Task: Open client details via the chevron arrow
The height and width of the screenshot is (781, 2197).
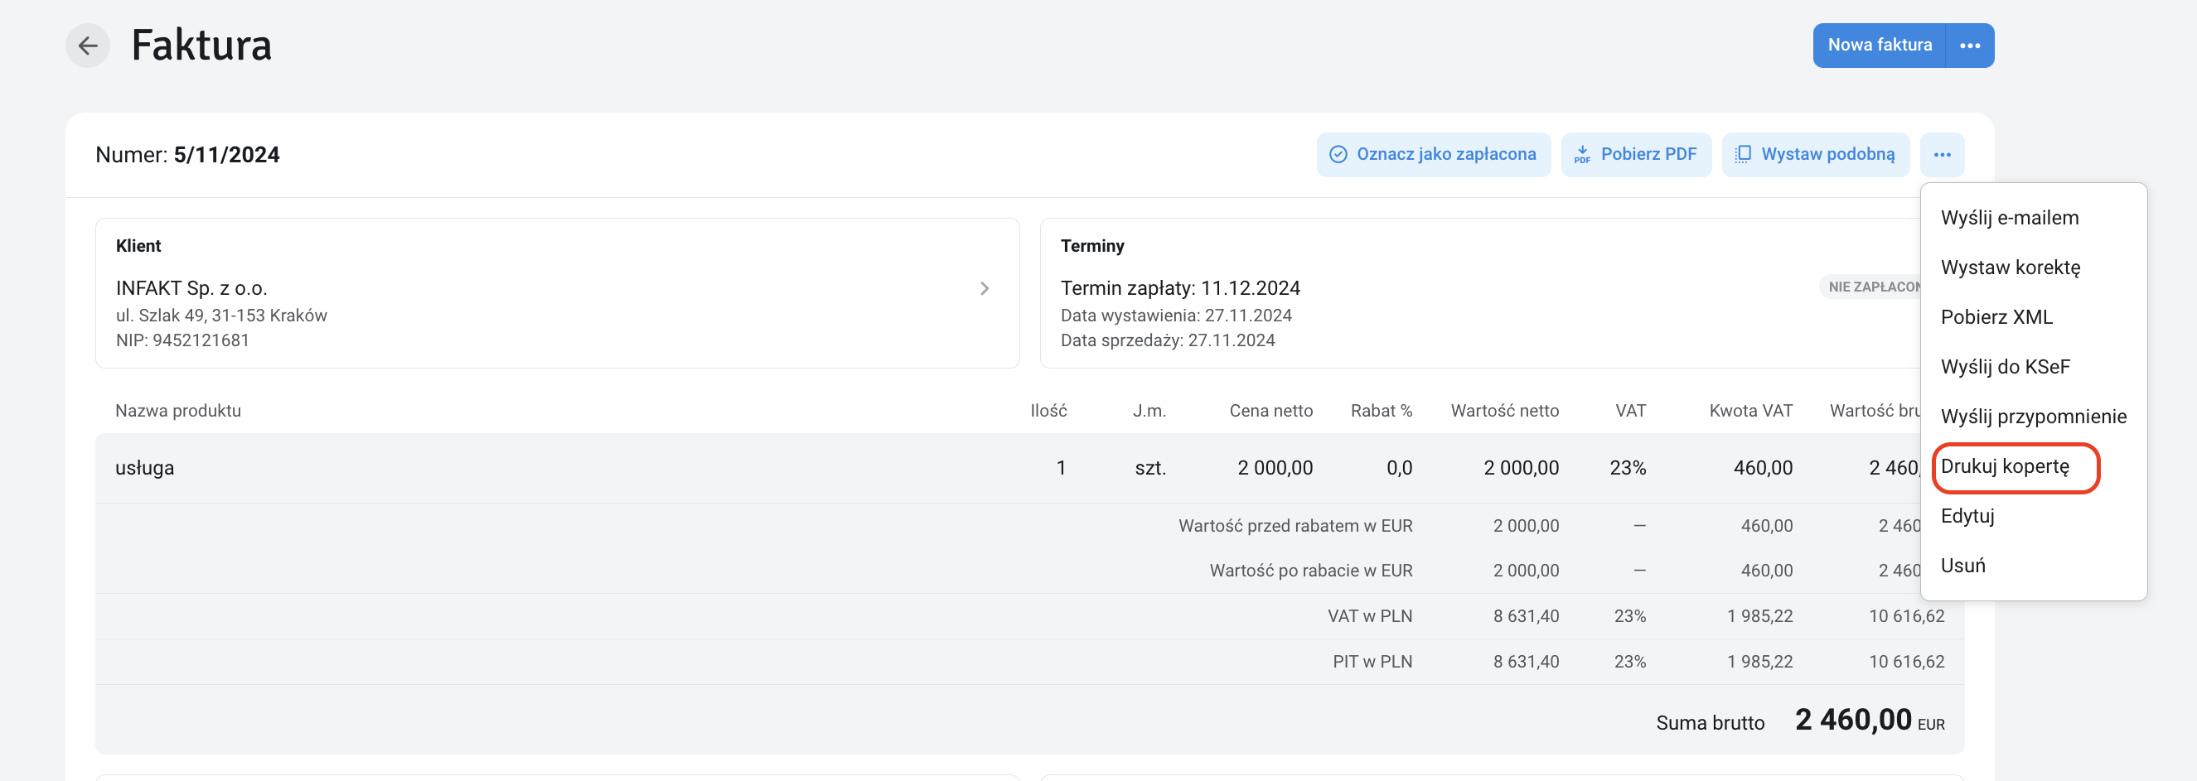Action: (x=985, y=288)
